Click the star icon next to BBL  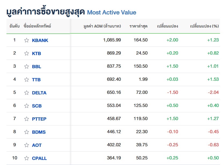[x=26, y=67]
